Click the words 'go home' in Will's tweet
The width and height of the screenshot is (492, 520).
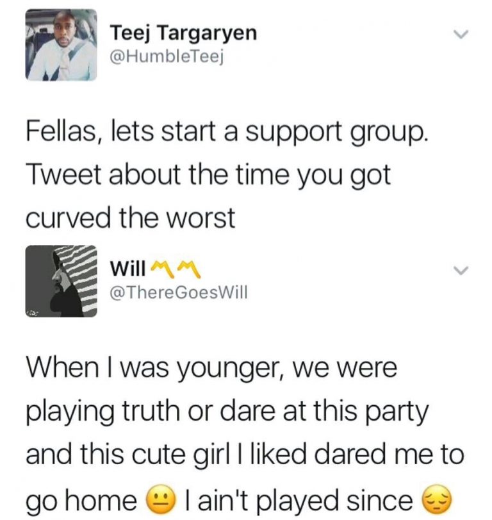click(81, 501)
